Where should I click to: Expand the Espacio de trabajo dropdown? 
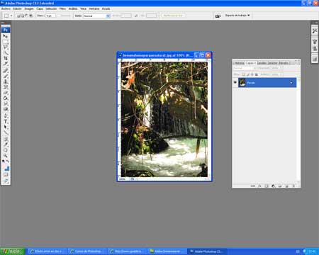click(237, 16)
